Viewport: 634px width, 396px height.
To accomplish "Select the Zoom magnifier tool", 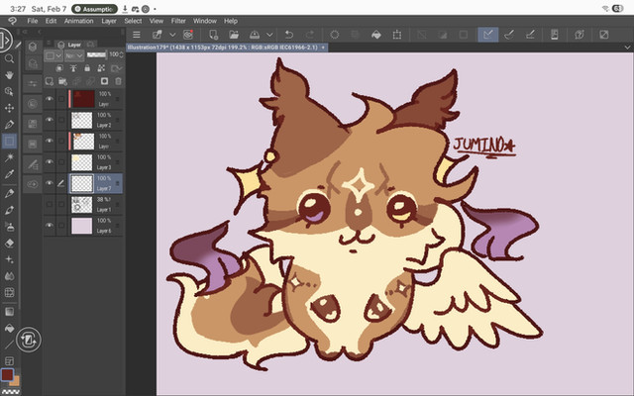I will (x=9, y=59).
